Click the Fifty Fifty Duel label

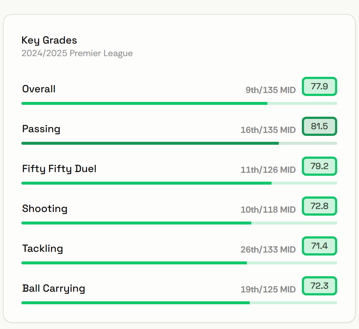59,169
